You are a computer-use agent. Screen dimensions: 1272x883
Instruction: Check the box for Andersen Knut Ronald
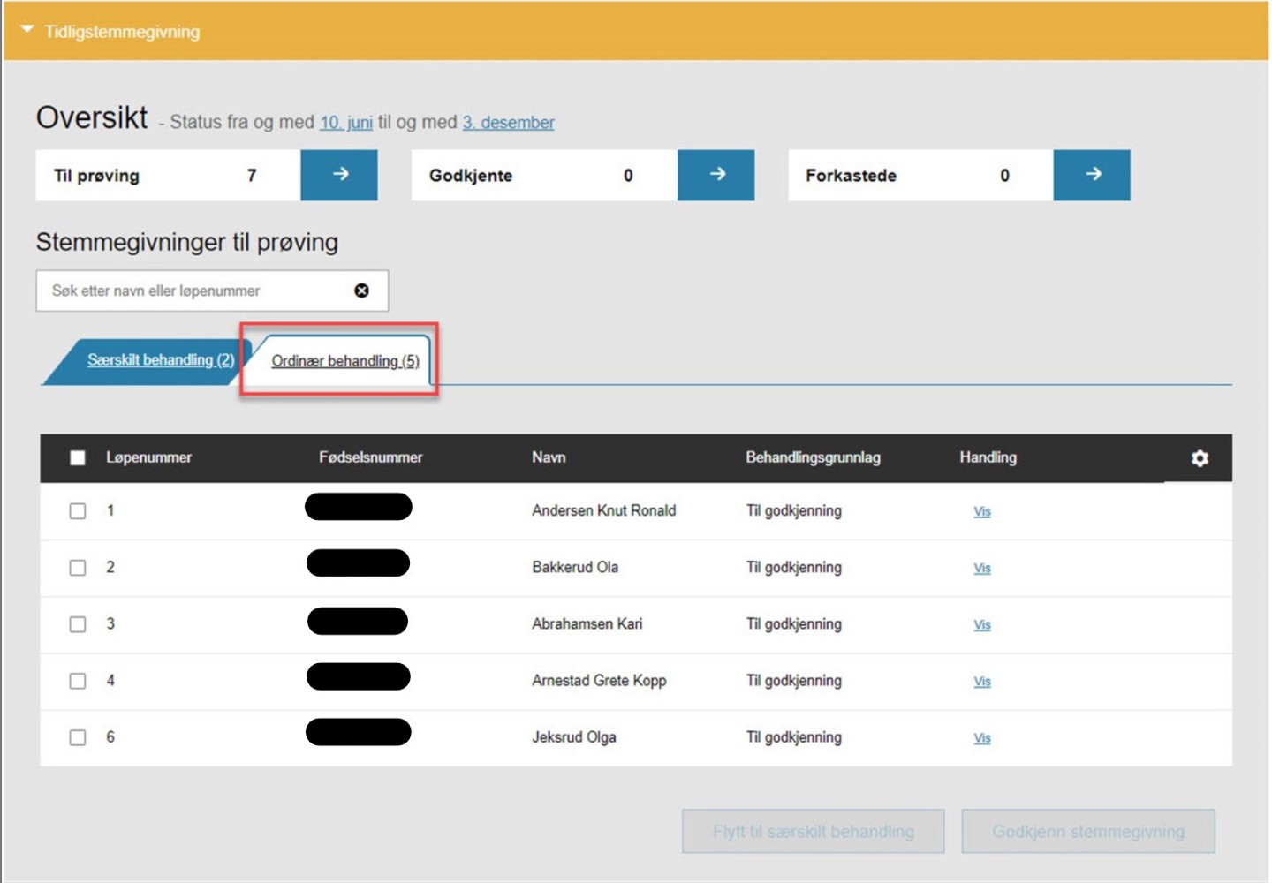click(78, 511)
